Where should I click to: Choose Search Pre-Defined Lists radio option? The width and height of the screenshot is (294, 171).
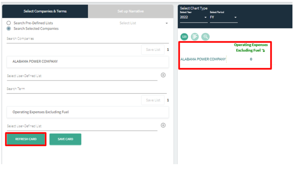[9, 23]
